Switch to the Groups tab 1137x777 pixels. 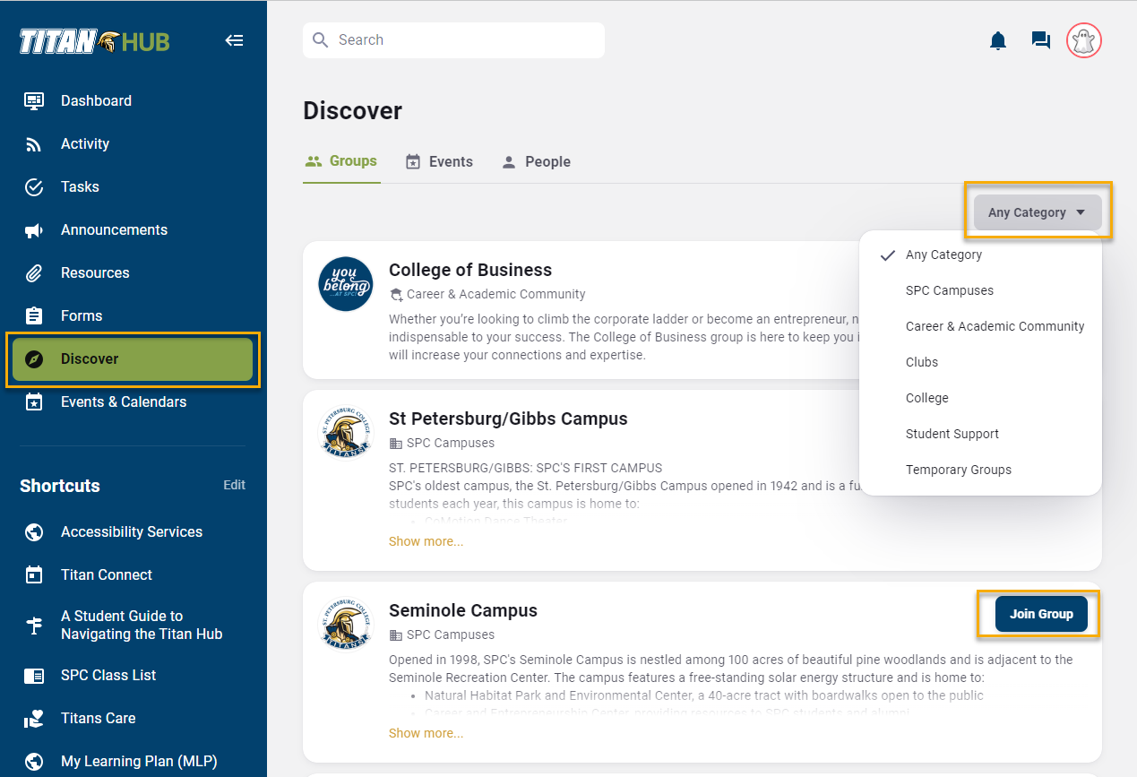click(x=341, y=161)
